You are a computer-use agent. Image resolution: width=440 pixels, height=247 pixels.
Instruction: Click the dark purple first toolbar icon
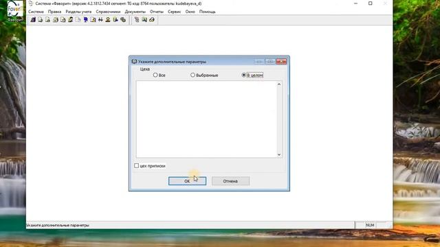[x=33, y=20]
